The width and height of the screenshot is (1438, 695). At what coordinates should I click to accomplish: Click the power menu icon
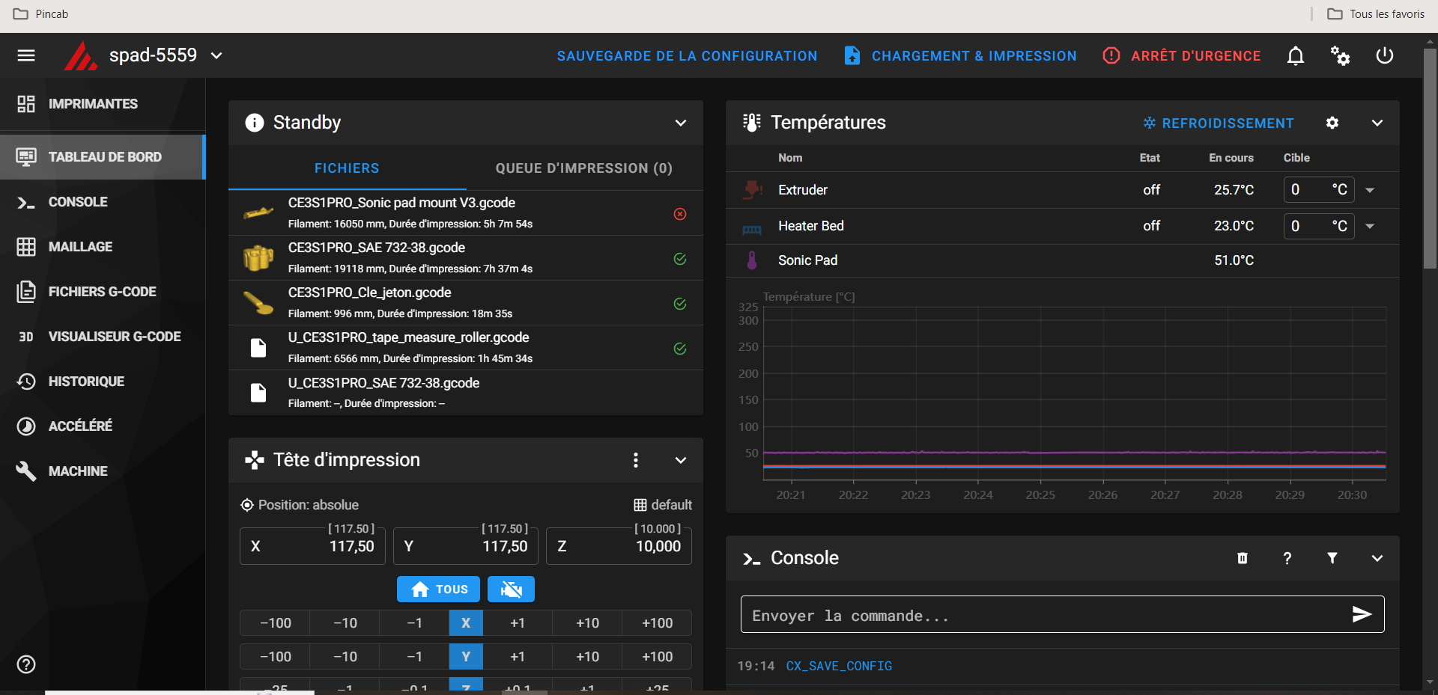(x=1384, y=56)
